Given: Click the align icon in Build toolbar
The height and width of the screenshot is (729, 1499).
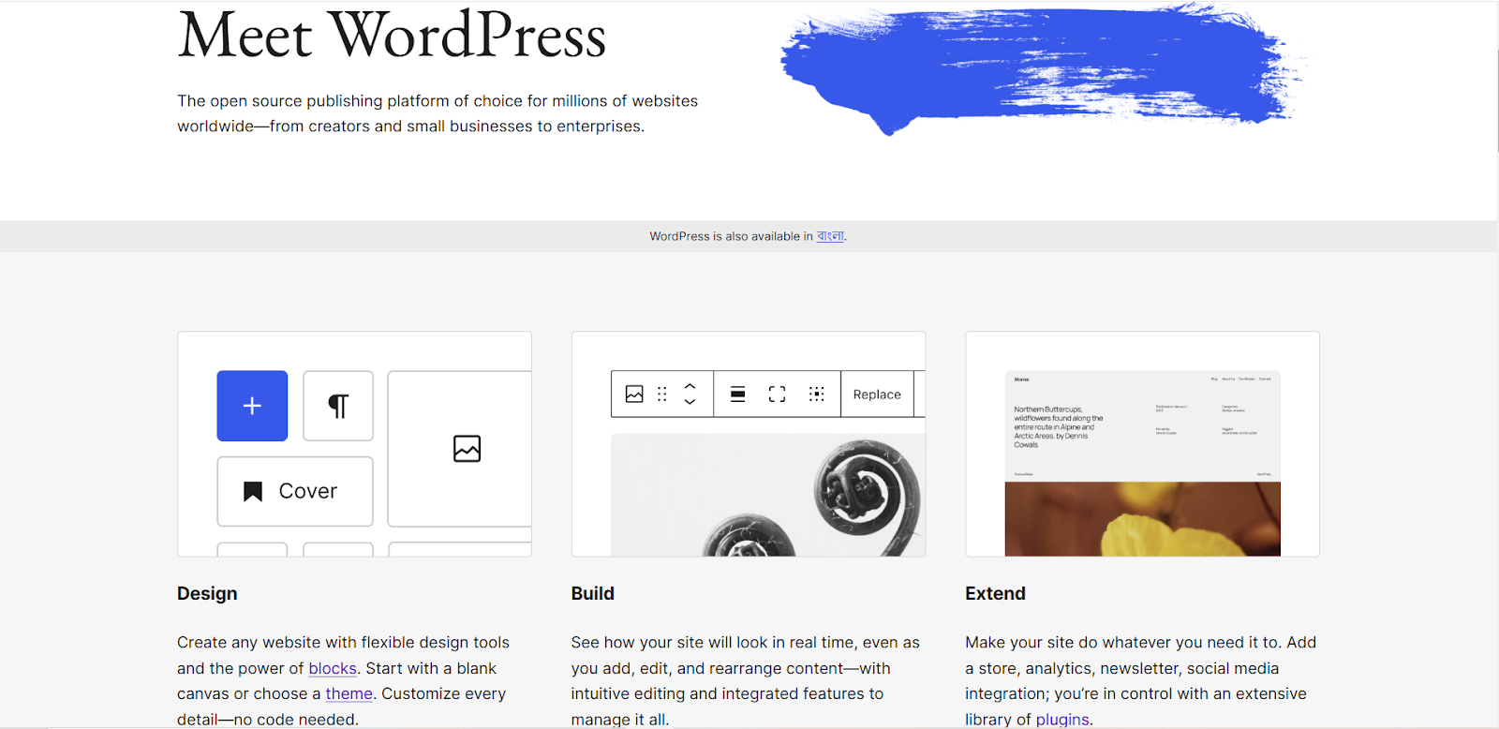Looking at the screenshot, I should click(x=738, y=394).
